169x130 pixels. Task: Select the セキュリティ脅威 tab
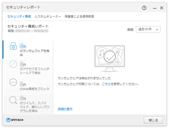[x=19, y=17]
